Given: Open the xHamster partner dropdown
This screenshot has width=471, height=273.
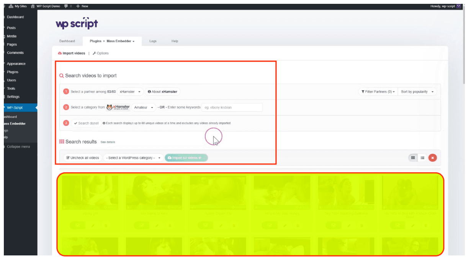Looking at the screenshot, I should (x=130, y=92).
